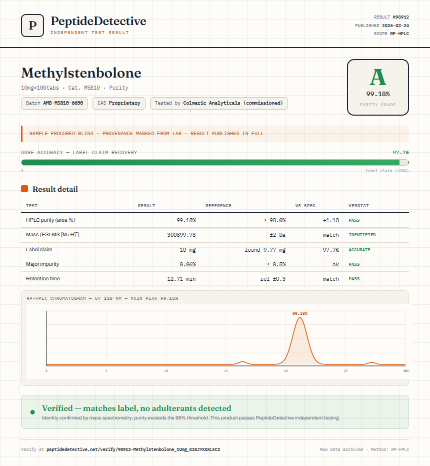The width and height of the screenshot is (430, 466).
Task: Click the IDENTIFIED verdict
Action: pyautogui.click(x=362, y=235)
